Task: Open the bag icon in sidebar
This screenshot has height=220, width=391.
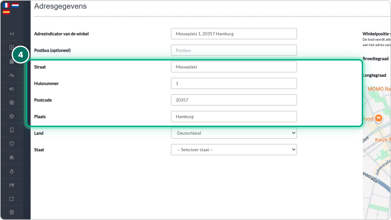Action: pyautogui.click(x=12, y=171)
